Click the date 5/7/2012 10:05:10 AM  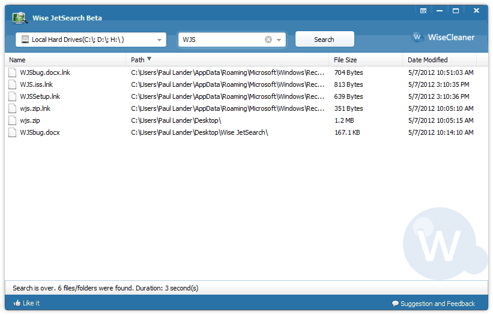[x=441, y=108]
